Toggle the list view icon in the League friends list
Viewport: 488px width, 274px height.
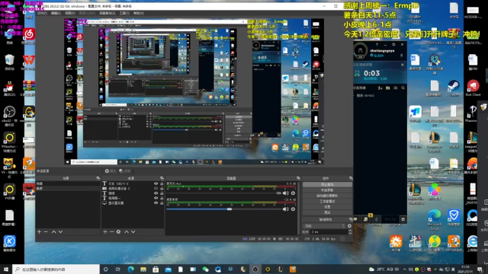395,88
